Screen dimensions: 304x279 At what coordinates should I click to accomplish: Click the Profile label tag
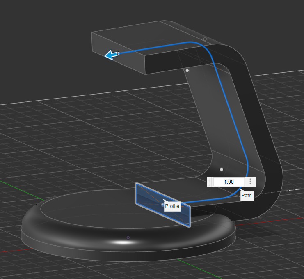172,206
